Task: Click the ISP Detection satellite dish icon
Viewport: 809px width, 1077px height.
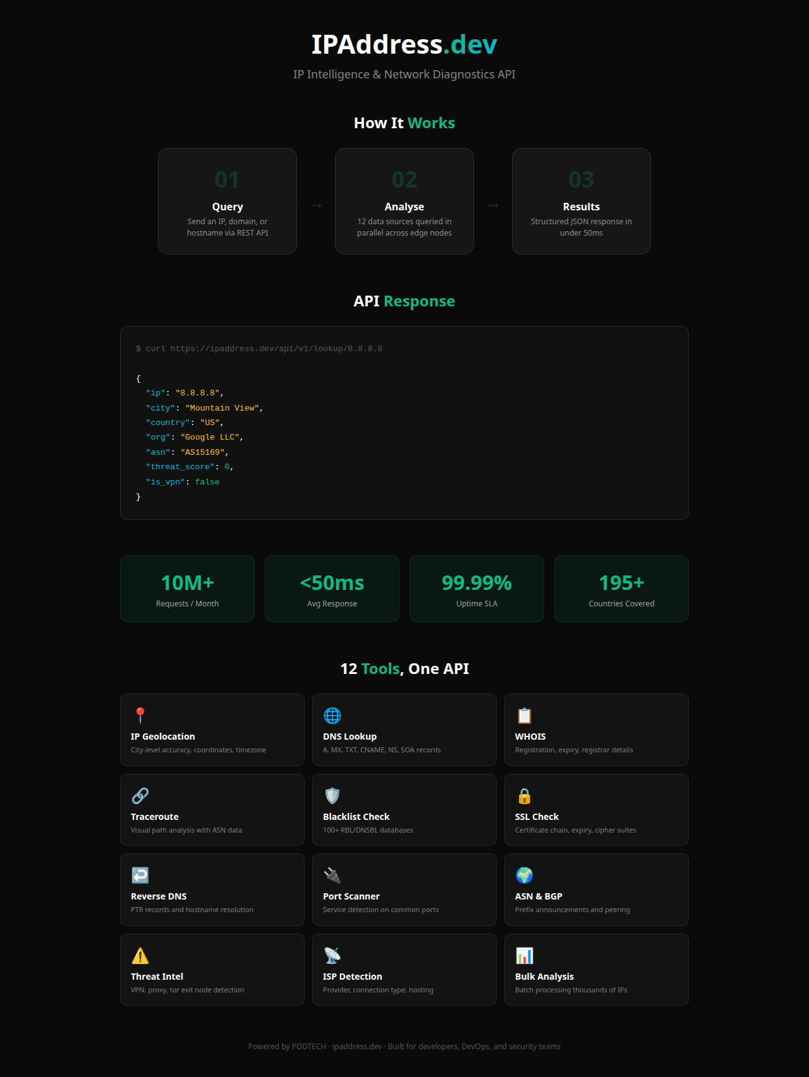Action: point(332,956)
